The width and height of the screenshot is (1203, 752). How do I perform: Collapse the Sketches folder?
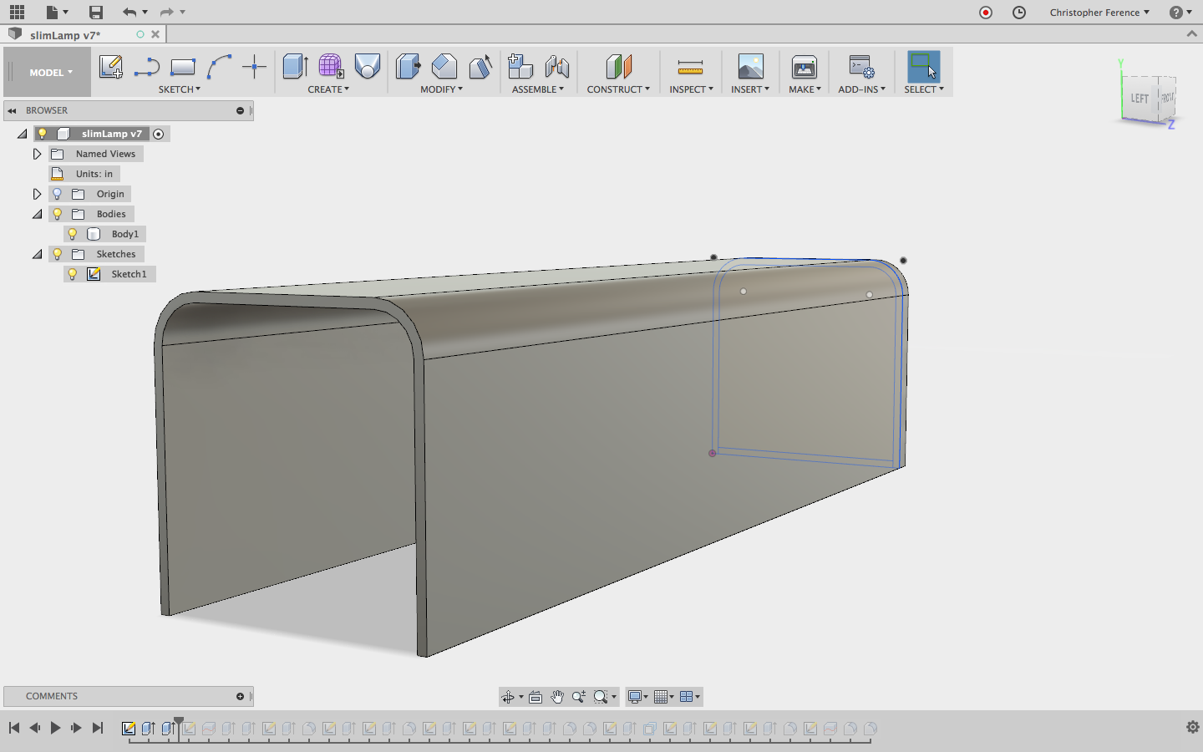(x=37, y=254)
